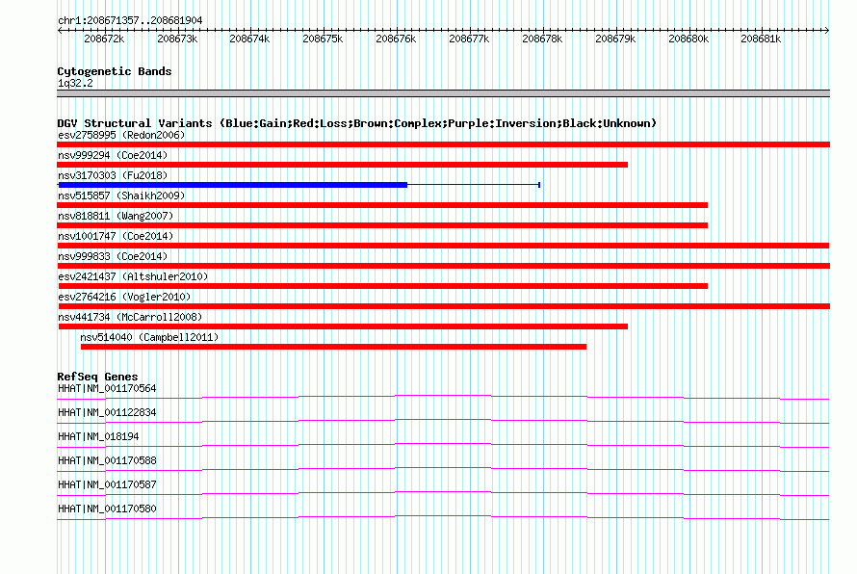Click the red bar under nsv999833
Screen dimensions: 857x574
click(443, 266)
